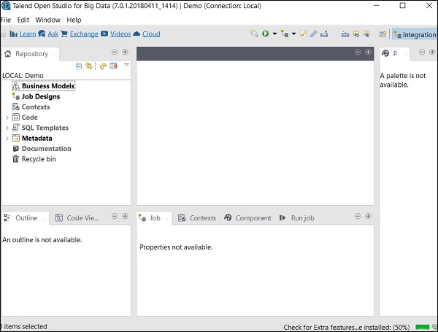
Task: Open the Window menu
Action: click(47, 20)
